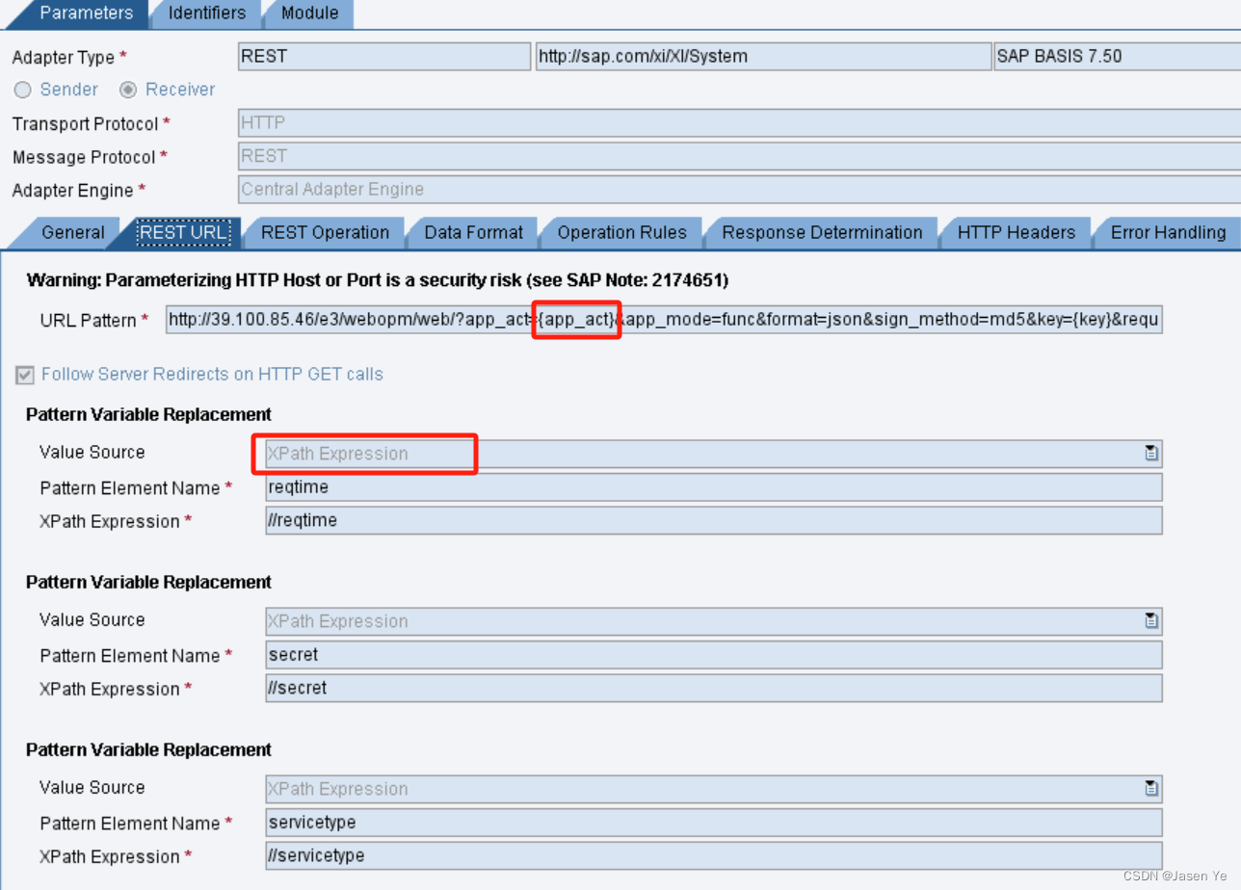1241x890 pixels.
Task: Open the HTTP Headers tab
Action: (1016, 232)
